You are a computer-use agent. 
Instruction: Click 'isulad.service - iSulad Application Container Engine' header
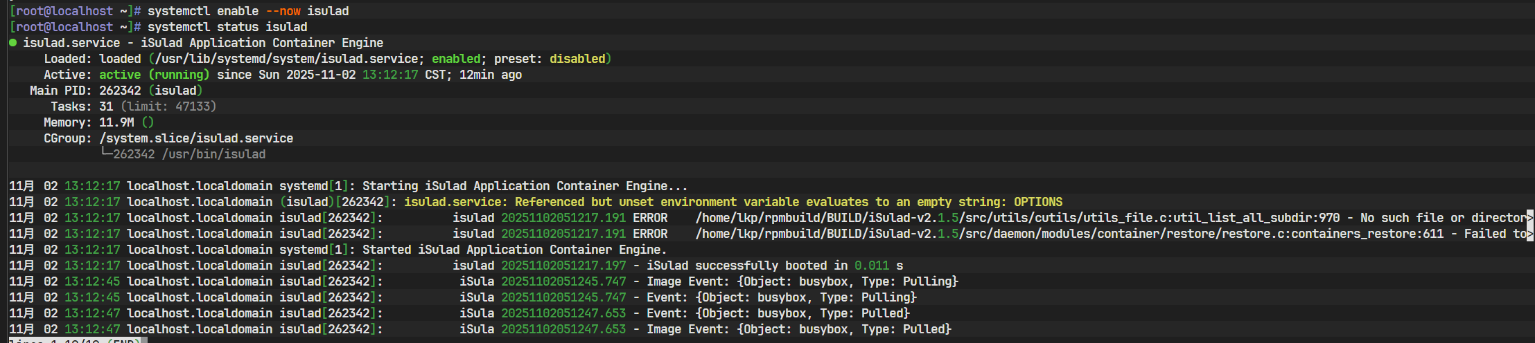tap(203, 43)
